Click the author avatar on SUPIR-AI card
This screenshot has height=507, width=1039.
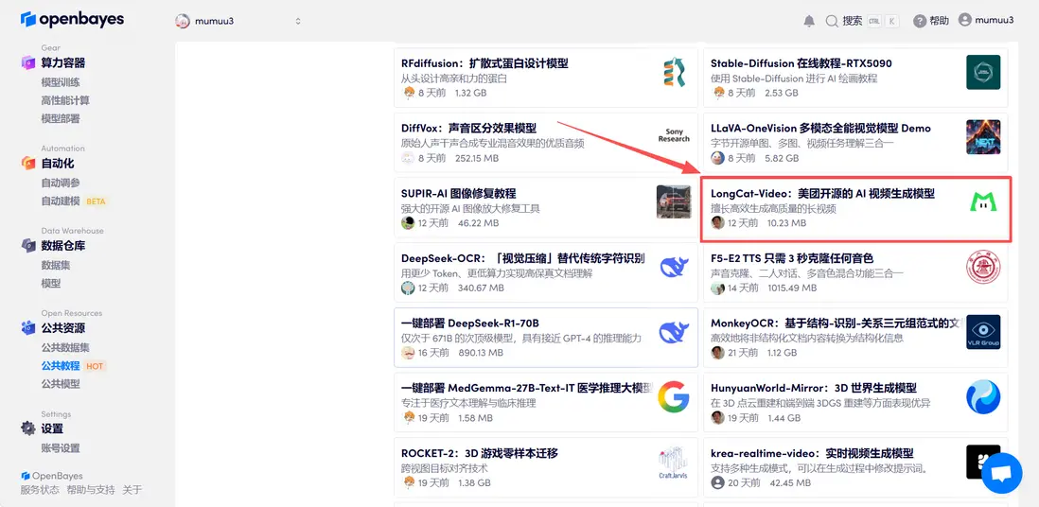[x=408, y=222]
